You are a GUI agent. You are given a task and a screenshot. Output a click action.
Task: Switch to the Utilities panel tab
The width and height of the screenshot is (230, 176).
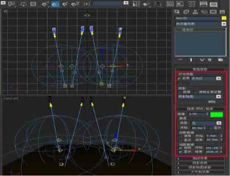222,12
